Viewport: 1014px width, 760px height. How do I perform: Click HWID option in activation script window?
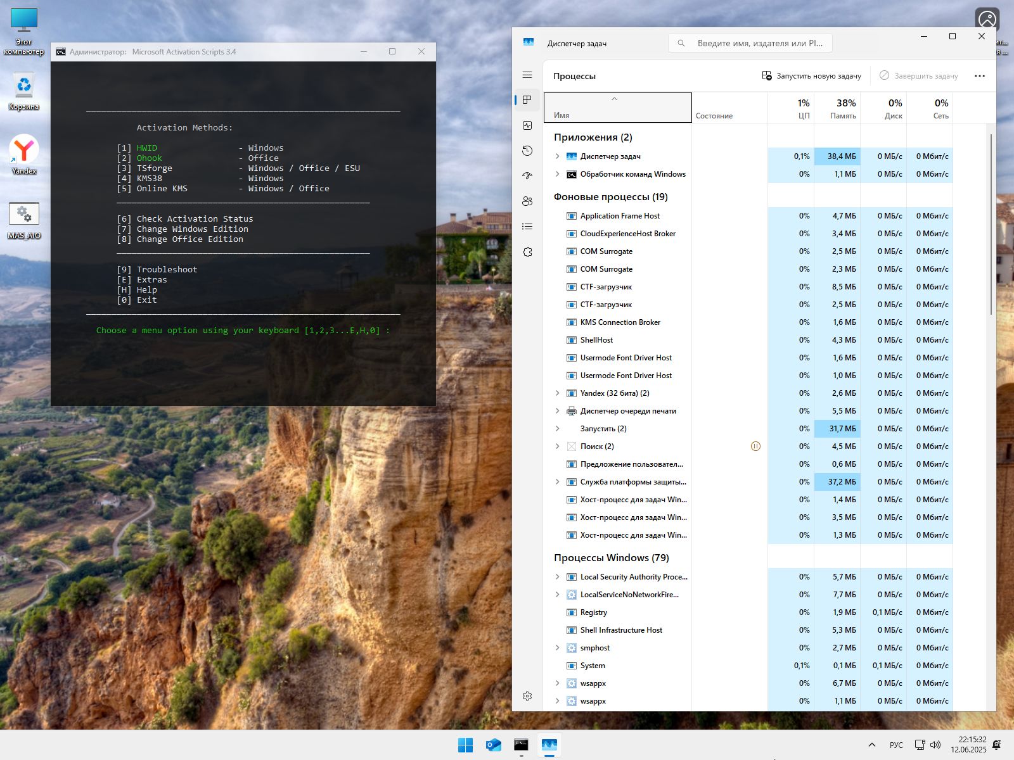[146, 148]
